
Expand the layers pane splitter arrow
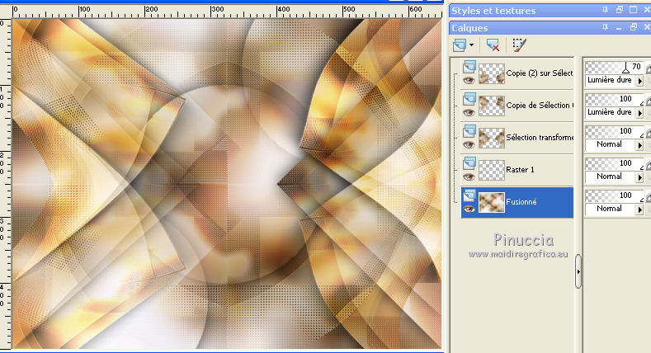(x=578, y=271)
